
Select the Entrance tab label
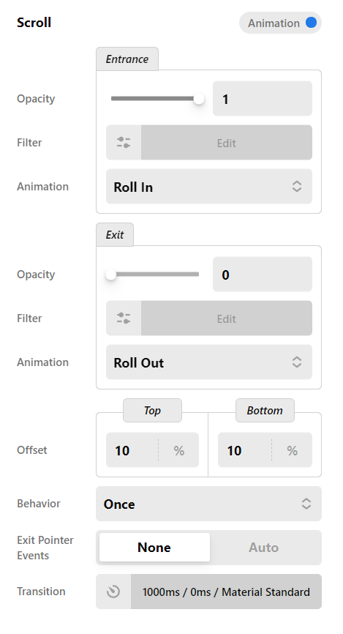point(127,59)
